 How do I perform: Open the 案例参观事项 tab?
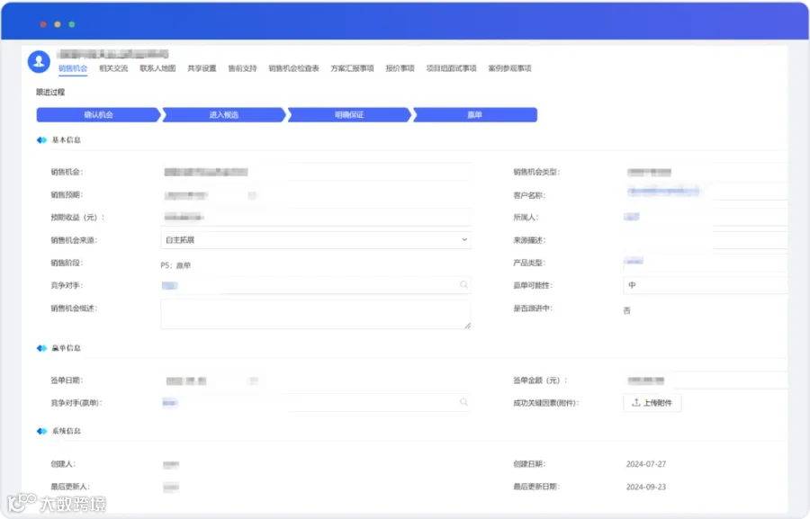click(510, 68)
